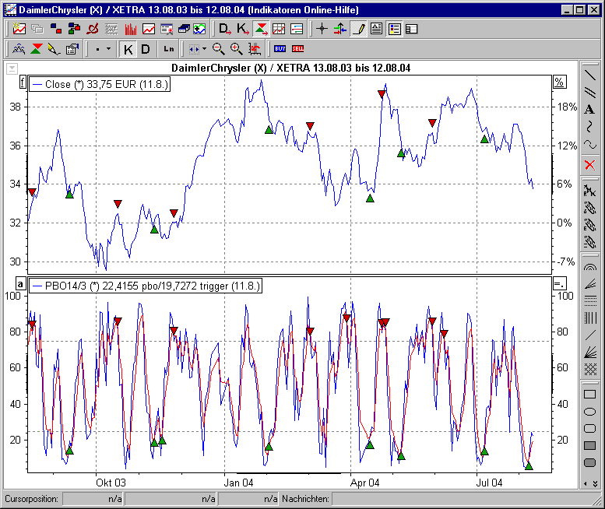The image size is (605, 509).
Task: Expand the horizontal scroll mode dropdown
Action: (x=204, y=49)
